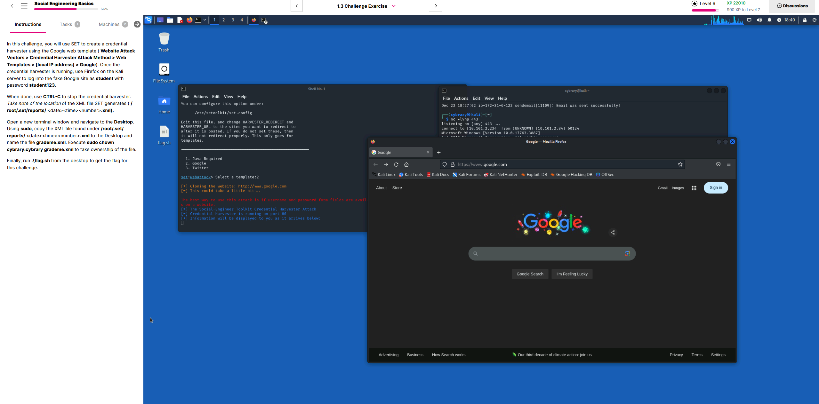The width and height of the screenshot is (819, 404).
Task: Expand the 1.3 Challenge Exercise dropdown
Action: tap(394, 6)
